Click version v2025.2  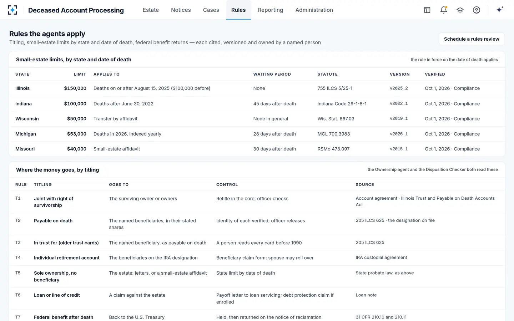click(x=399, y=88)
